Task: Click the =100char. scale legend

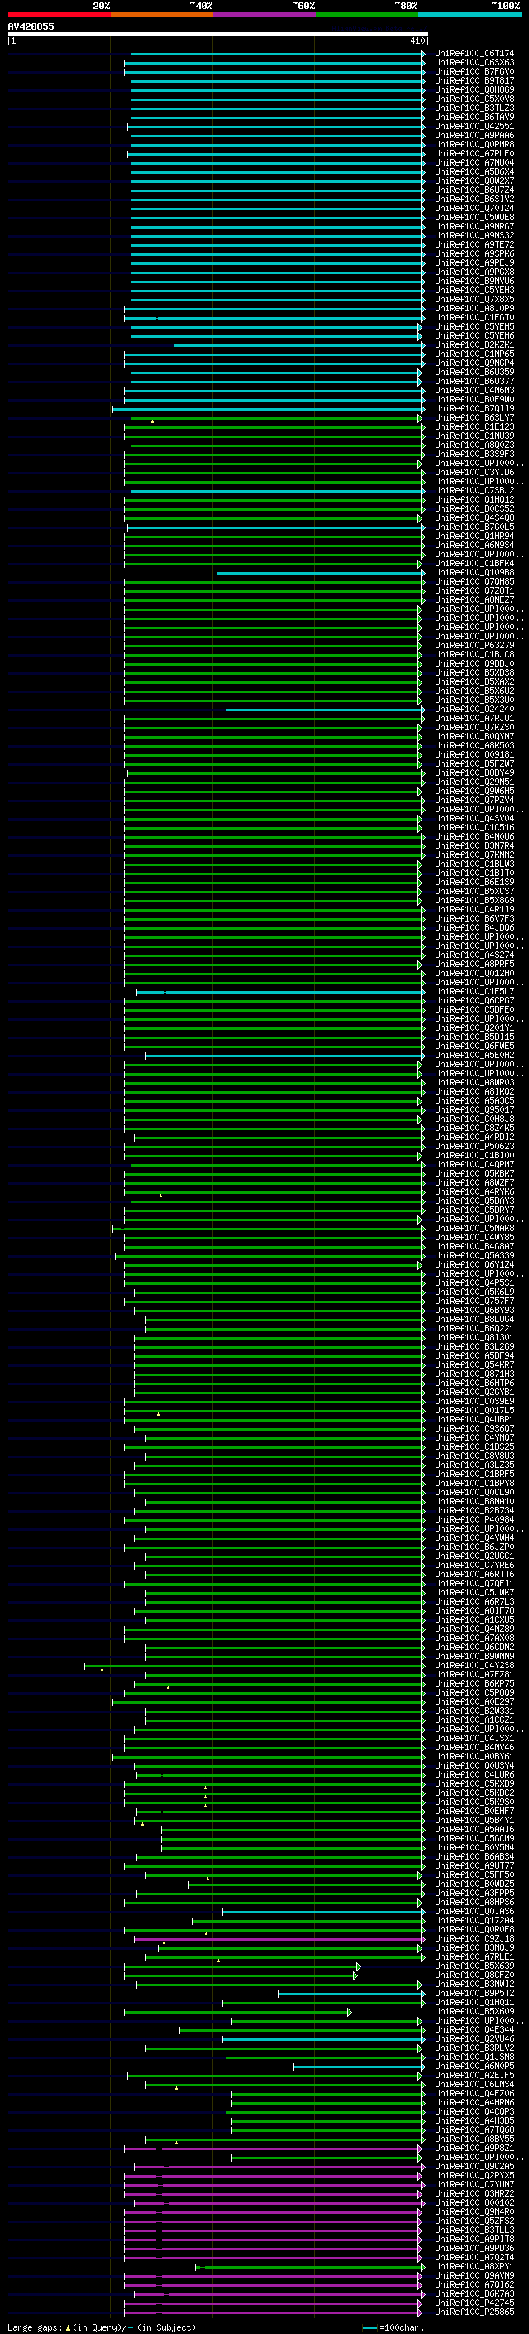Action: click(393, 2327)
